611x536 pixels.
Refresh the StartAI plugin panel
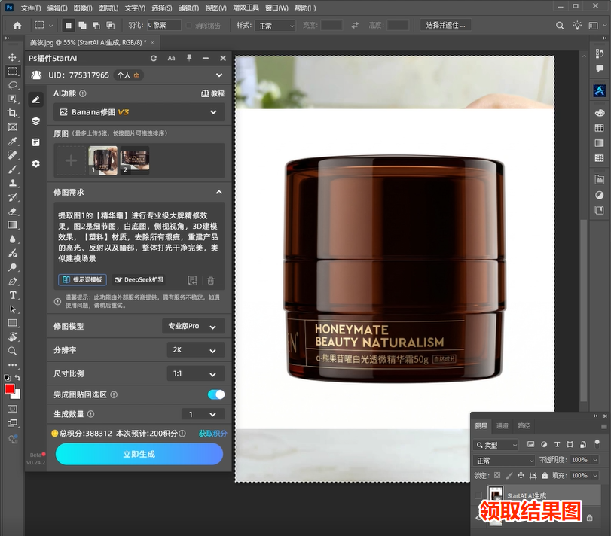[154, 59]
